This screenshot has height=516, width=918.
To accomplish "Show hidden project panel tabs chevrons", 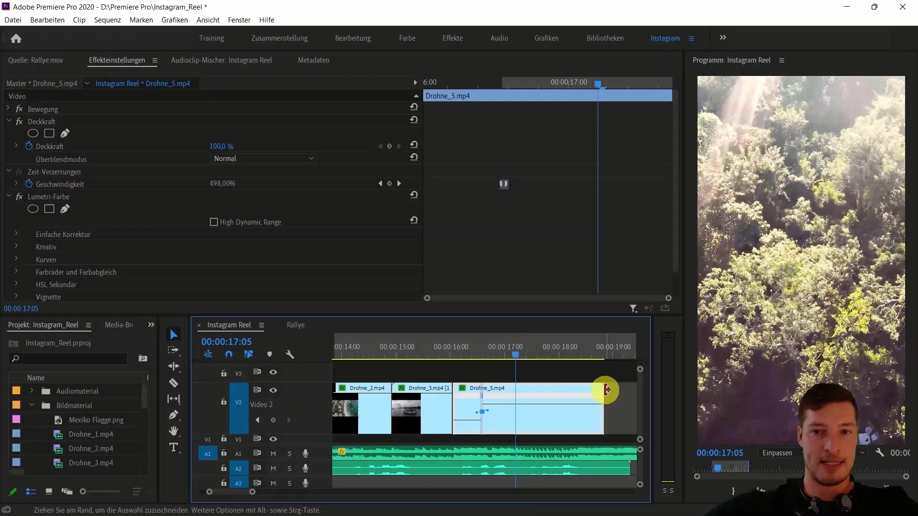I will click(x=151, y=325).
